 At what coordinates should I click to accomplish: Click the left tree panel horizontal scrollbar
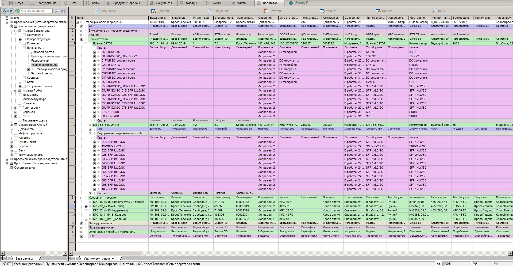[34, 253]
